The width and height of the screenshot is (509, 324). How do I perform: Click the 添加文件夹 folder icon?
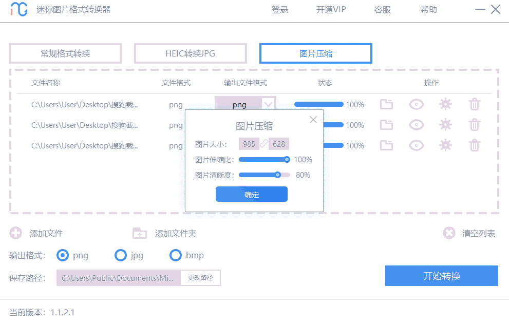click(139, 233)
